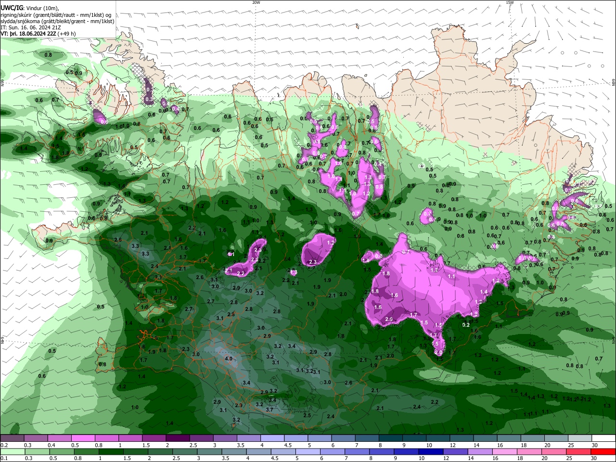Viewport: 616px width, 462px height.
Task: Click the 'slydda/snjókoma (grátt/bleikt/grænt' description line
Action: click(x=57, y=21)
